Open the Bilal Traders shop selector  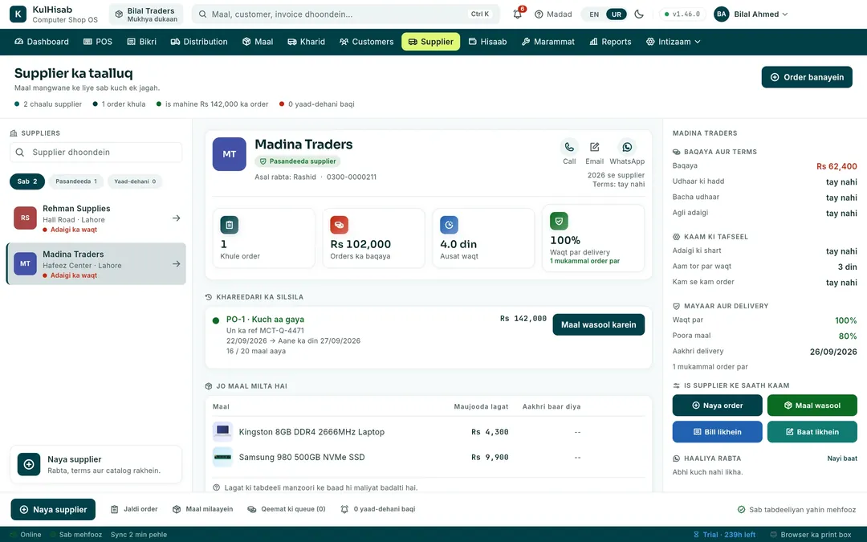[146, 14]
